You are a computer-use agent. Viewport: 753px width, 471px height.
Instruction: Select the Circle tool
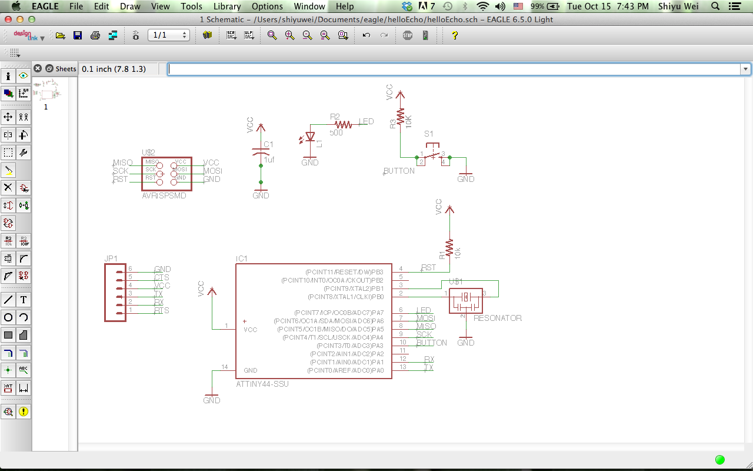coord(8,317)
